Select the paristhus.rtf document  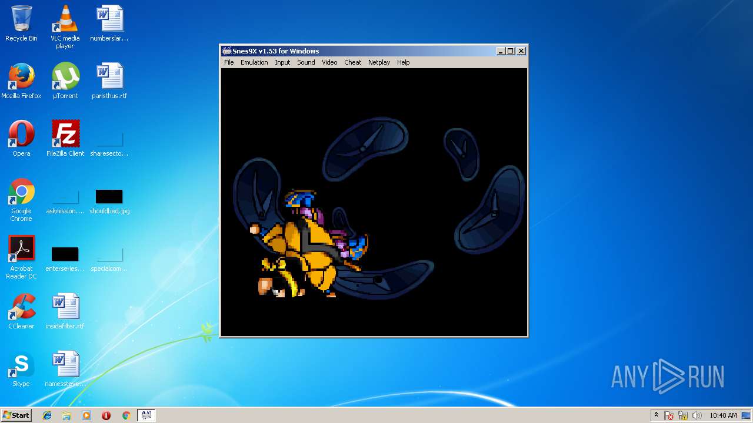109,81
